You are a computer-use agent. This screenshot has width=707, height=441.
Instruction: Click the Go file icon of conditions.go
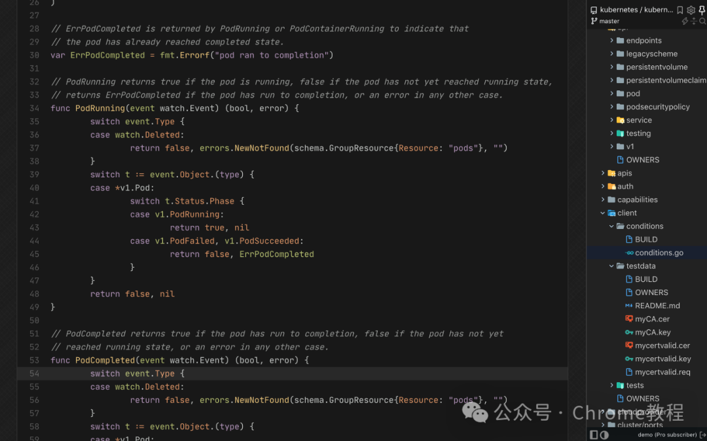coord(630,253)
